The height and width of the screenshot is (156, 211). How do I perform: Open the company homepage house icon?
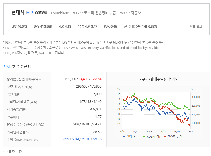point(28,12)
